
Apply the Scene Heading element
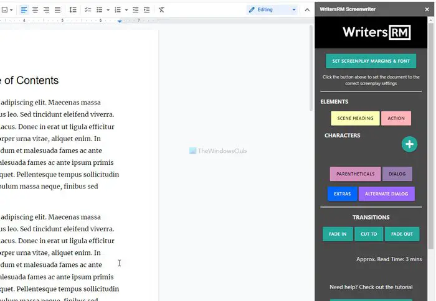point(355,118)
